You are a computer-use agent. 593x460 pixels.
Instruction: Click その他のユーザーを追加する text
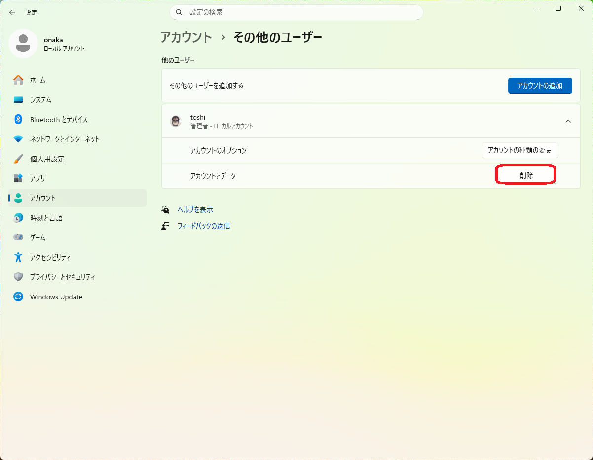(206, 86)
